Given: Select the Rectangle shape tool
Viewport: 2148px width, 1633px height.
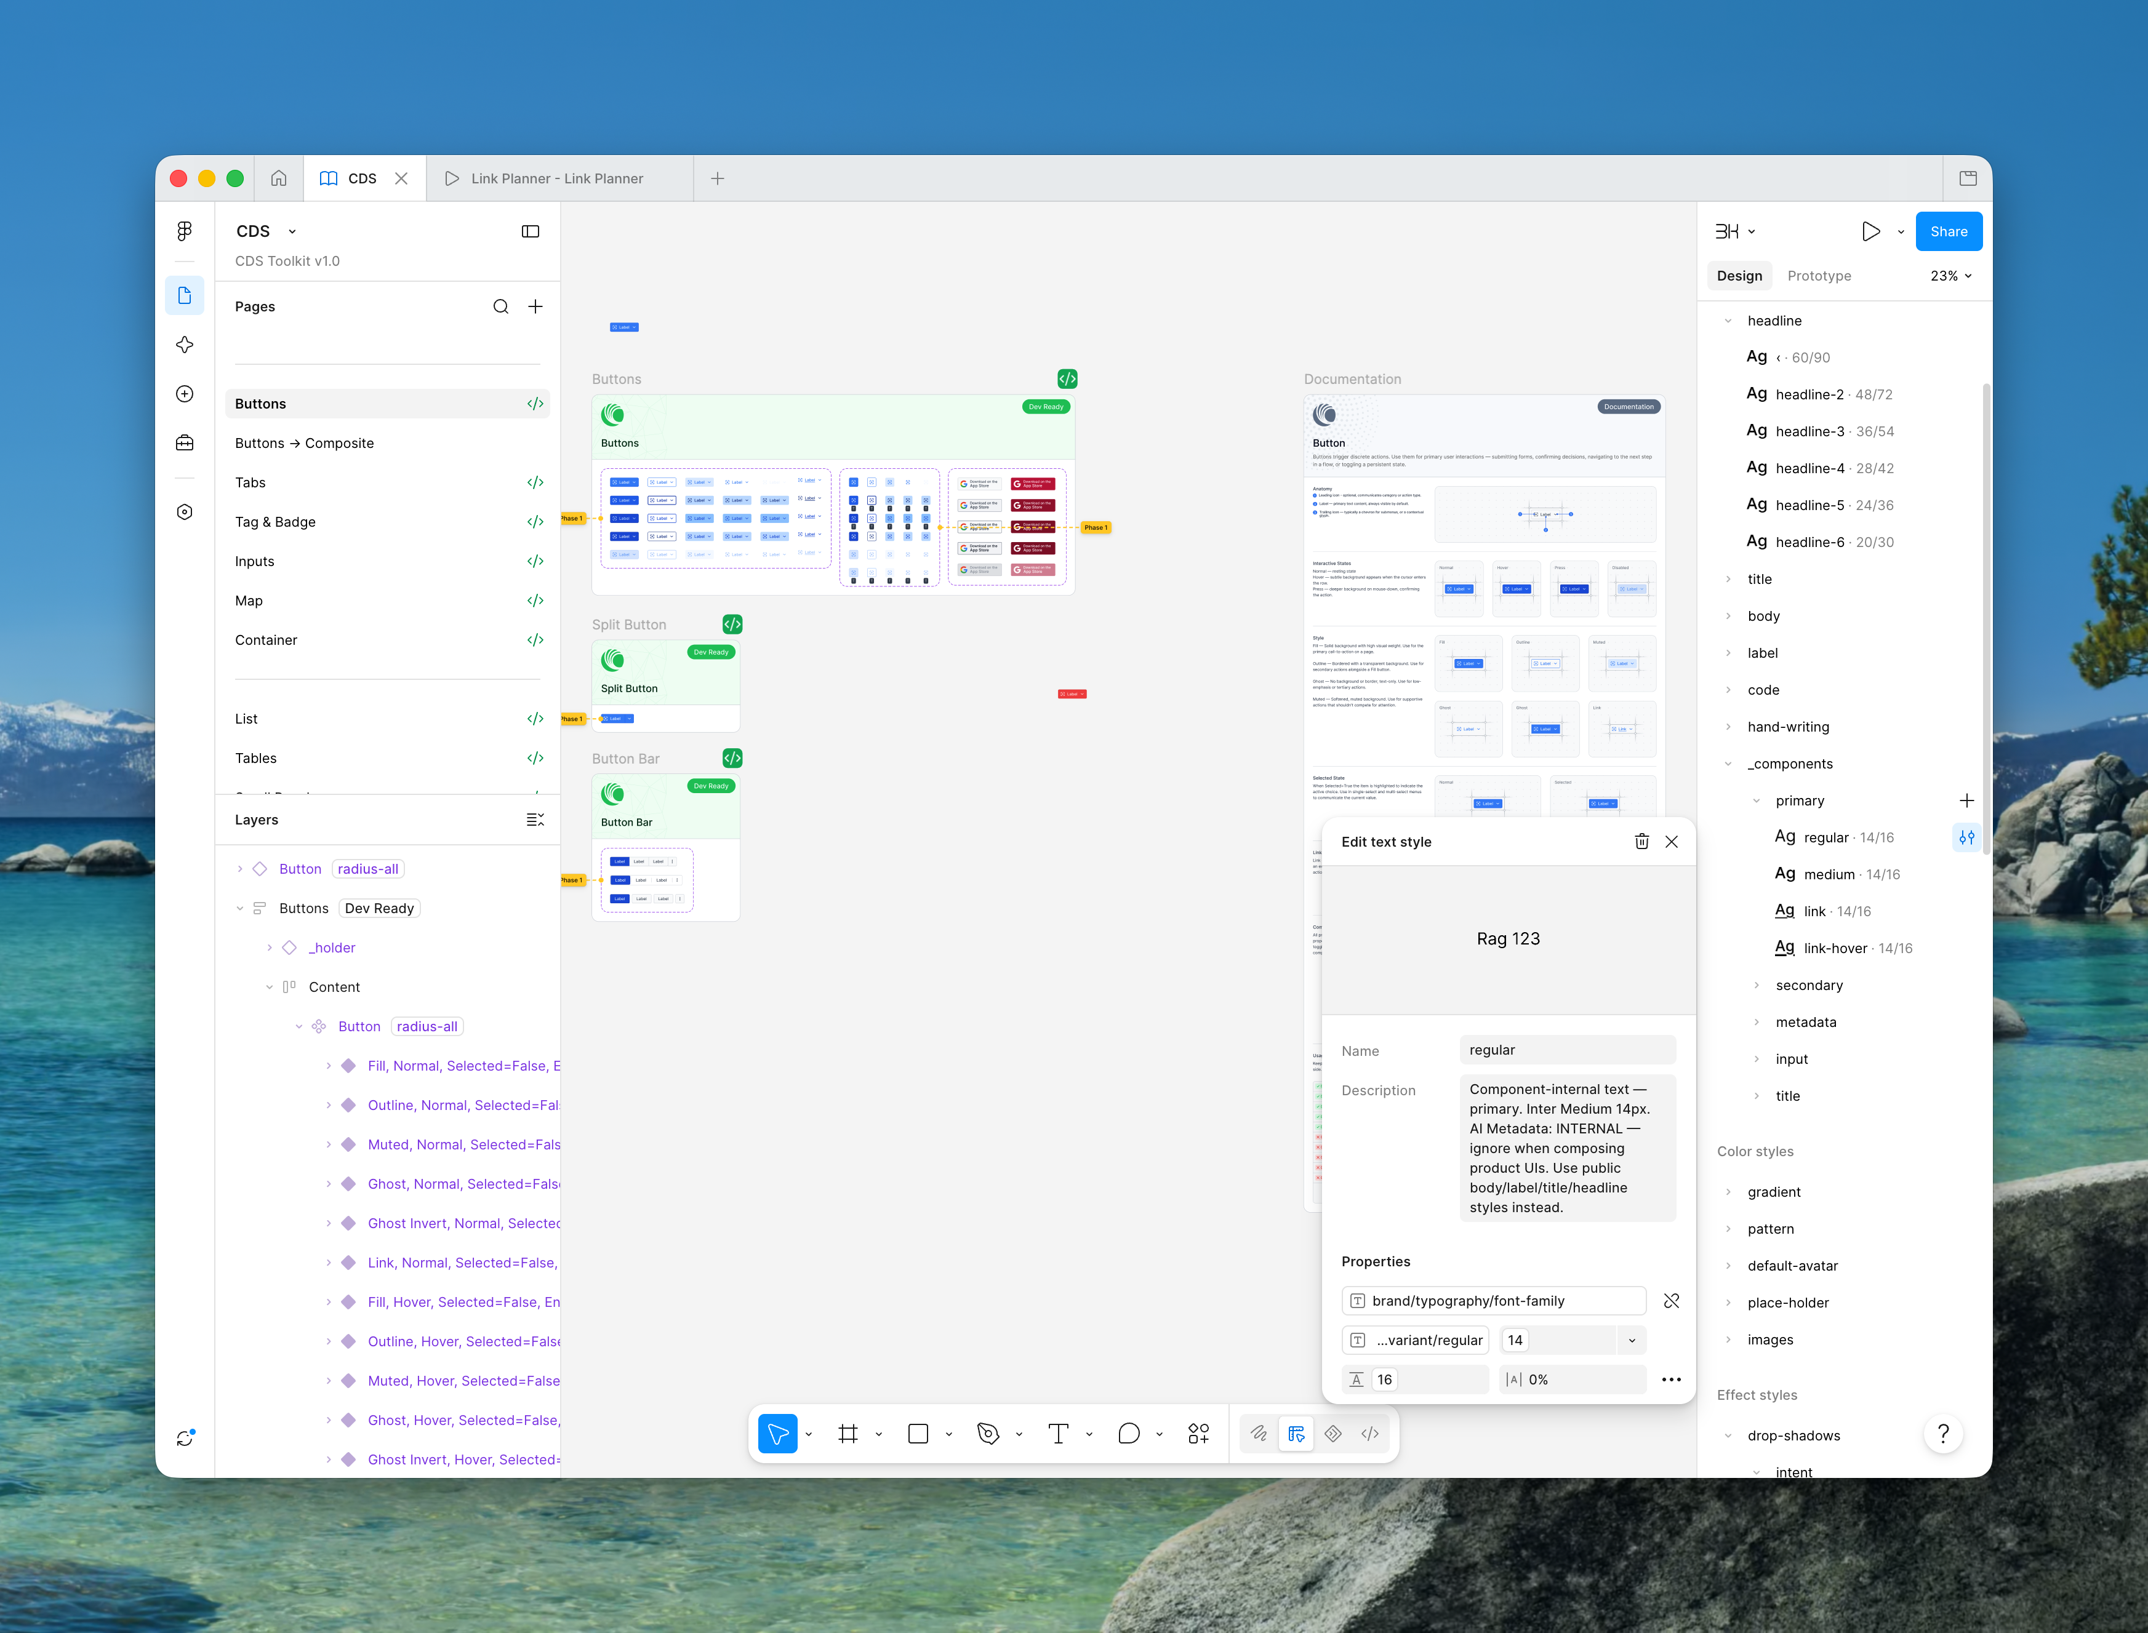Looking at the screenshot, I should (918, 1435).
